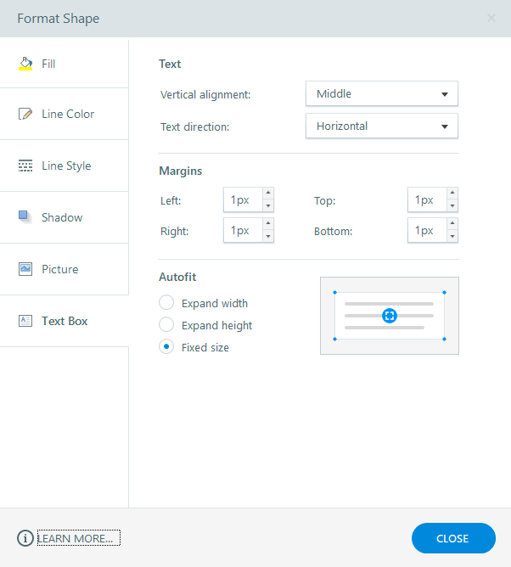Select the Expand width radio button
The width and height of the screenshot is (511, 567).
(x=166, y=303)
